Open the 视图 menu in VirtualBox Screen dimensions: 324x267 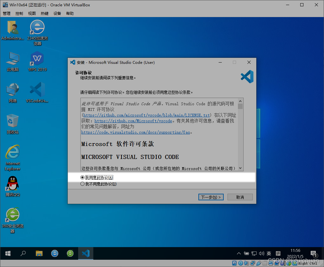[x=32, y=13]
